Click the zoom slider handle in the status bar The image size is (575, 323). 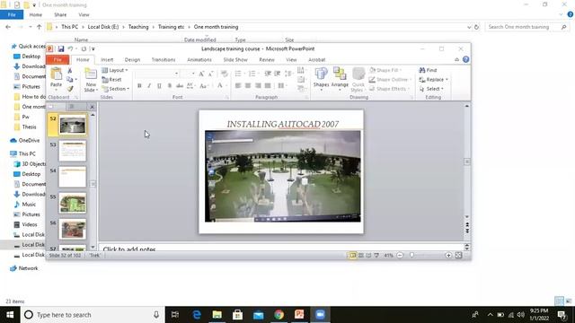(411, 255)
